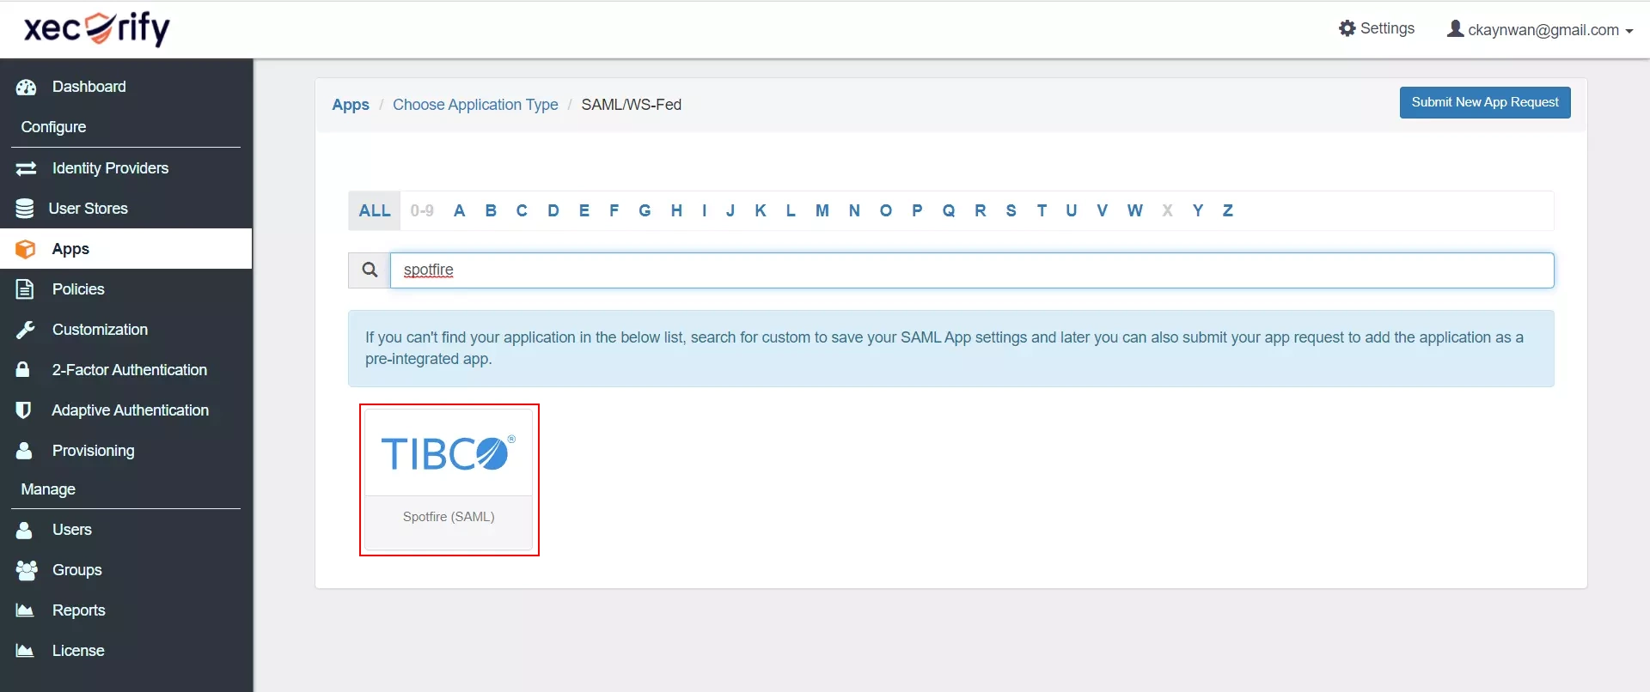Filter apps by letter E
1650x692 pixels.
click(x=584, y=211)
